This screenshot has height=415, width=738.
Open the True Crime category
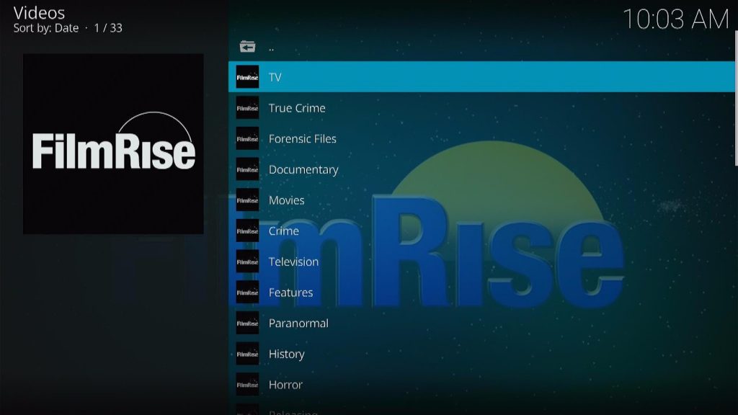481,108
